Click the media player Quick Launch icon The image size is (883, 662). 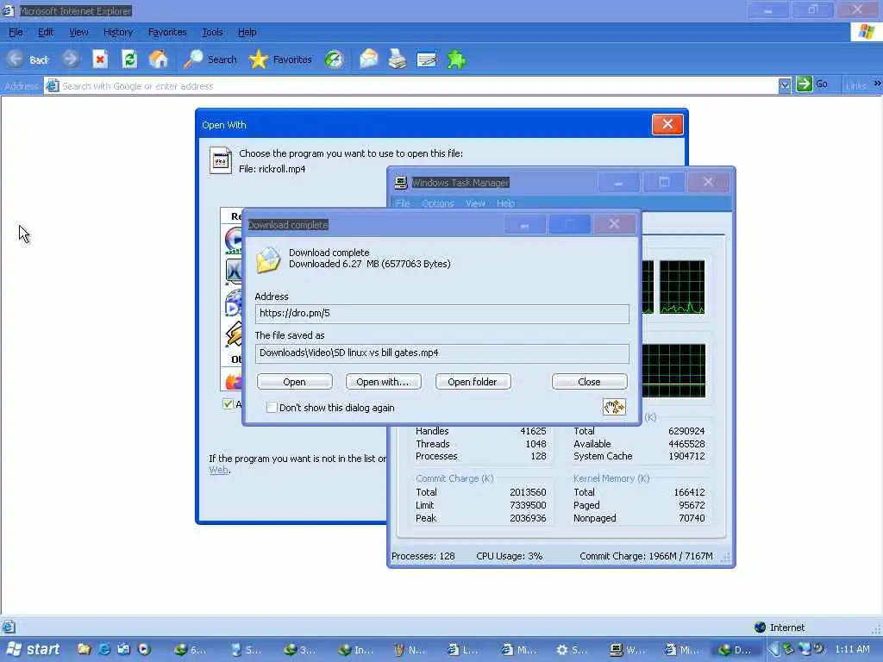point(144,649)
